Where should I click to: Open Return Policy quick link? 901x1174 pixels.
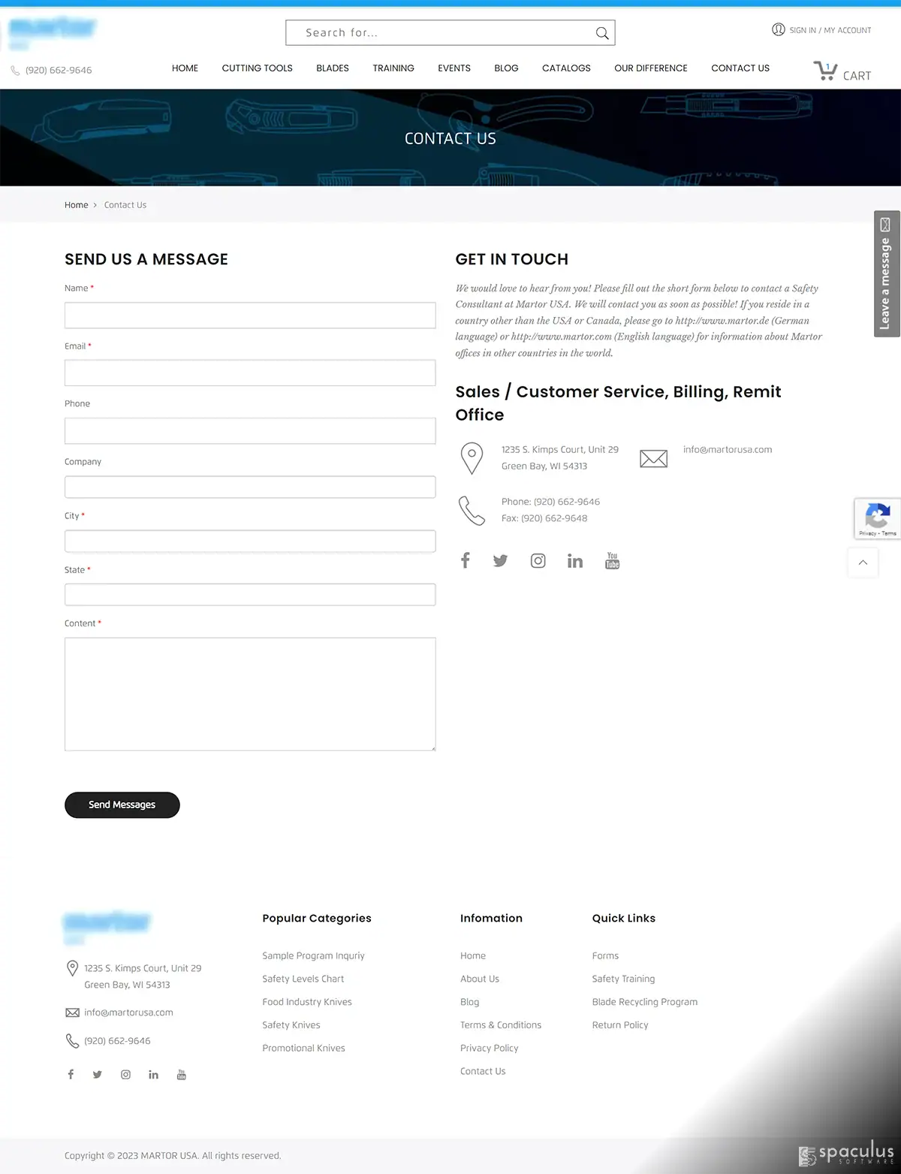point(620,1025)
